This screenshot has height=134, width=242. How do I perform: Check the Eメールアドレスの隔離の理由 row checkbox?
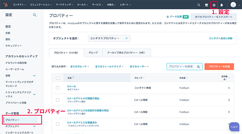pyautogui.click(x=58, y=100)
